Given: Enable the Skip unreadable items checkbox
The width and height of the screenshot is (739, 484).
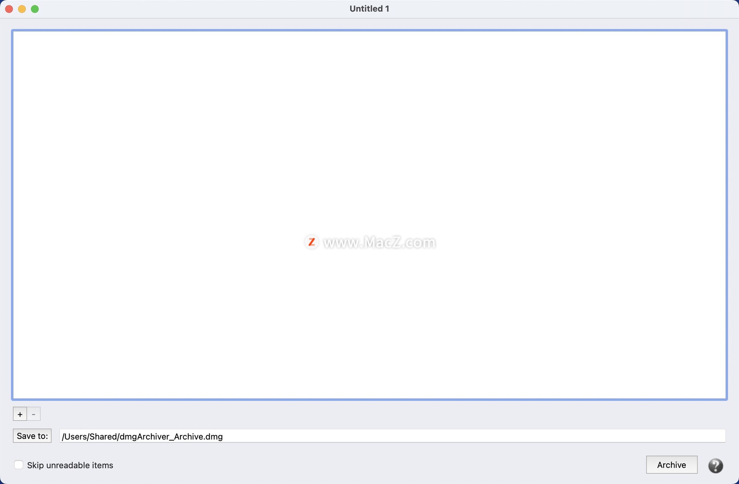Looking at the screenshot, I should (x=18, y=465).
